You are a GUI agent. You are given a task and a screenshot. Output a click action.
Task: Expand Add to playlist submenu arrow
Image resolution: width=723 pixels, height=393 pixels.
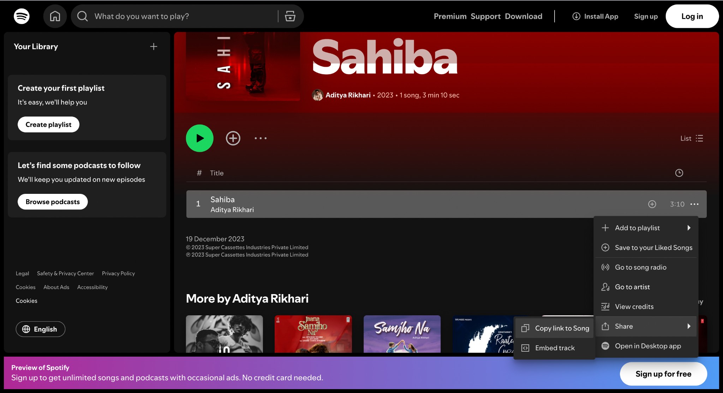(x=689, y=228)
